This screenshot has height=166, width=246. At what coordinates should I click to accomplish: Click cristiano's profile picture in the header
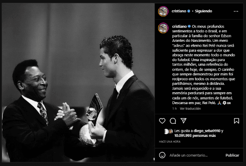click(163, 11)
